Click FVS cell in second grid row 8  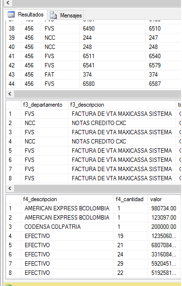click(45, 178)
